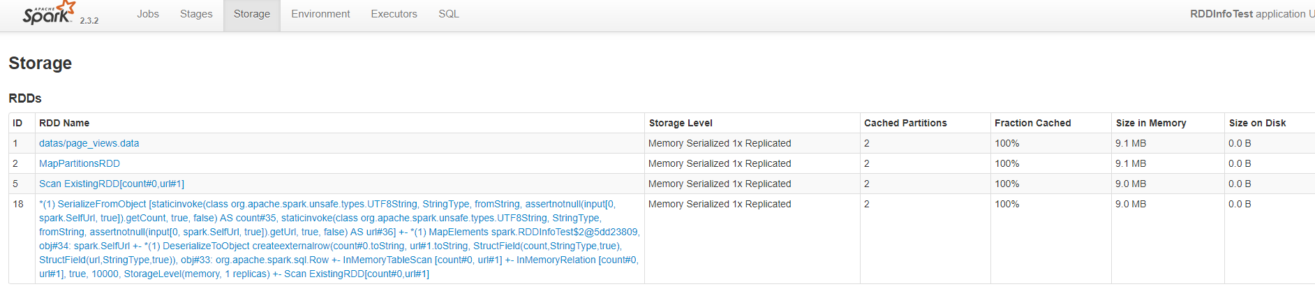1315x289 pixels.
Task: Open the datas/page_views.data RDD link
Action: point(89,143)
